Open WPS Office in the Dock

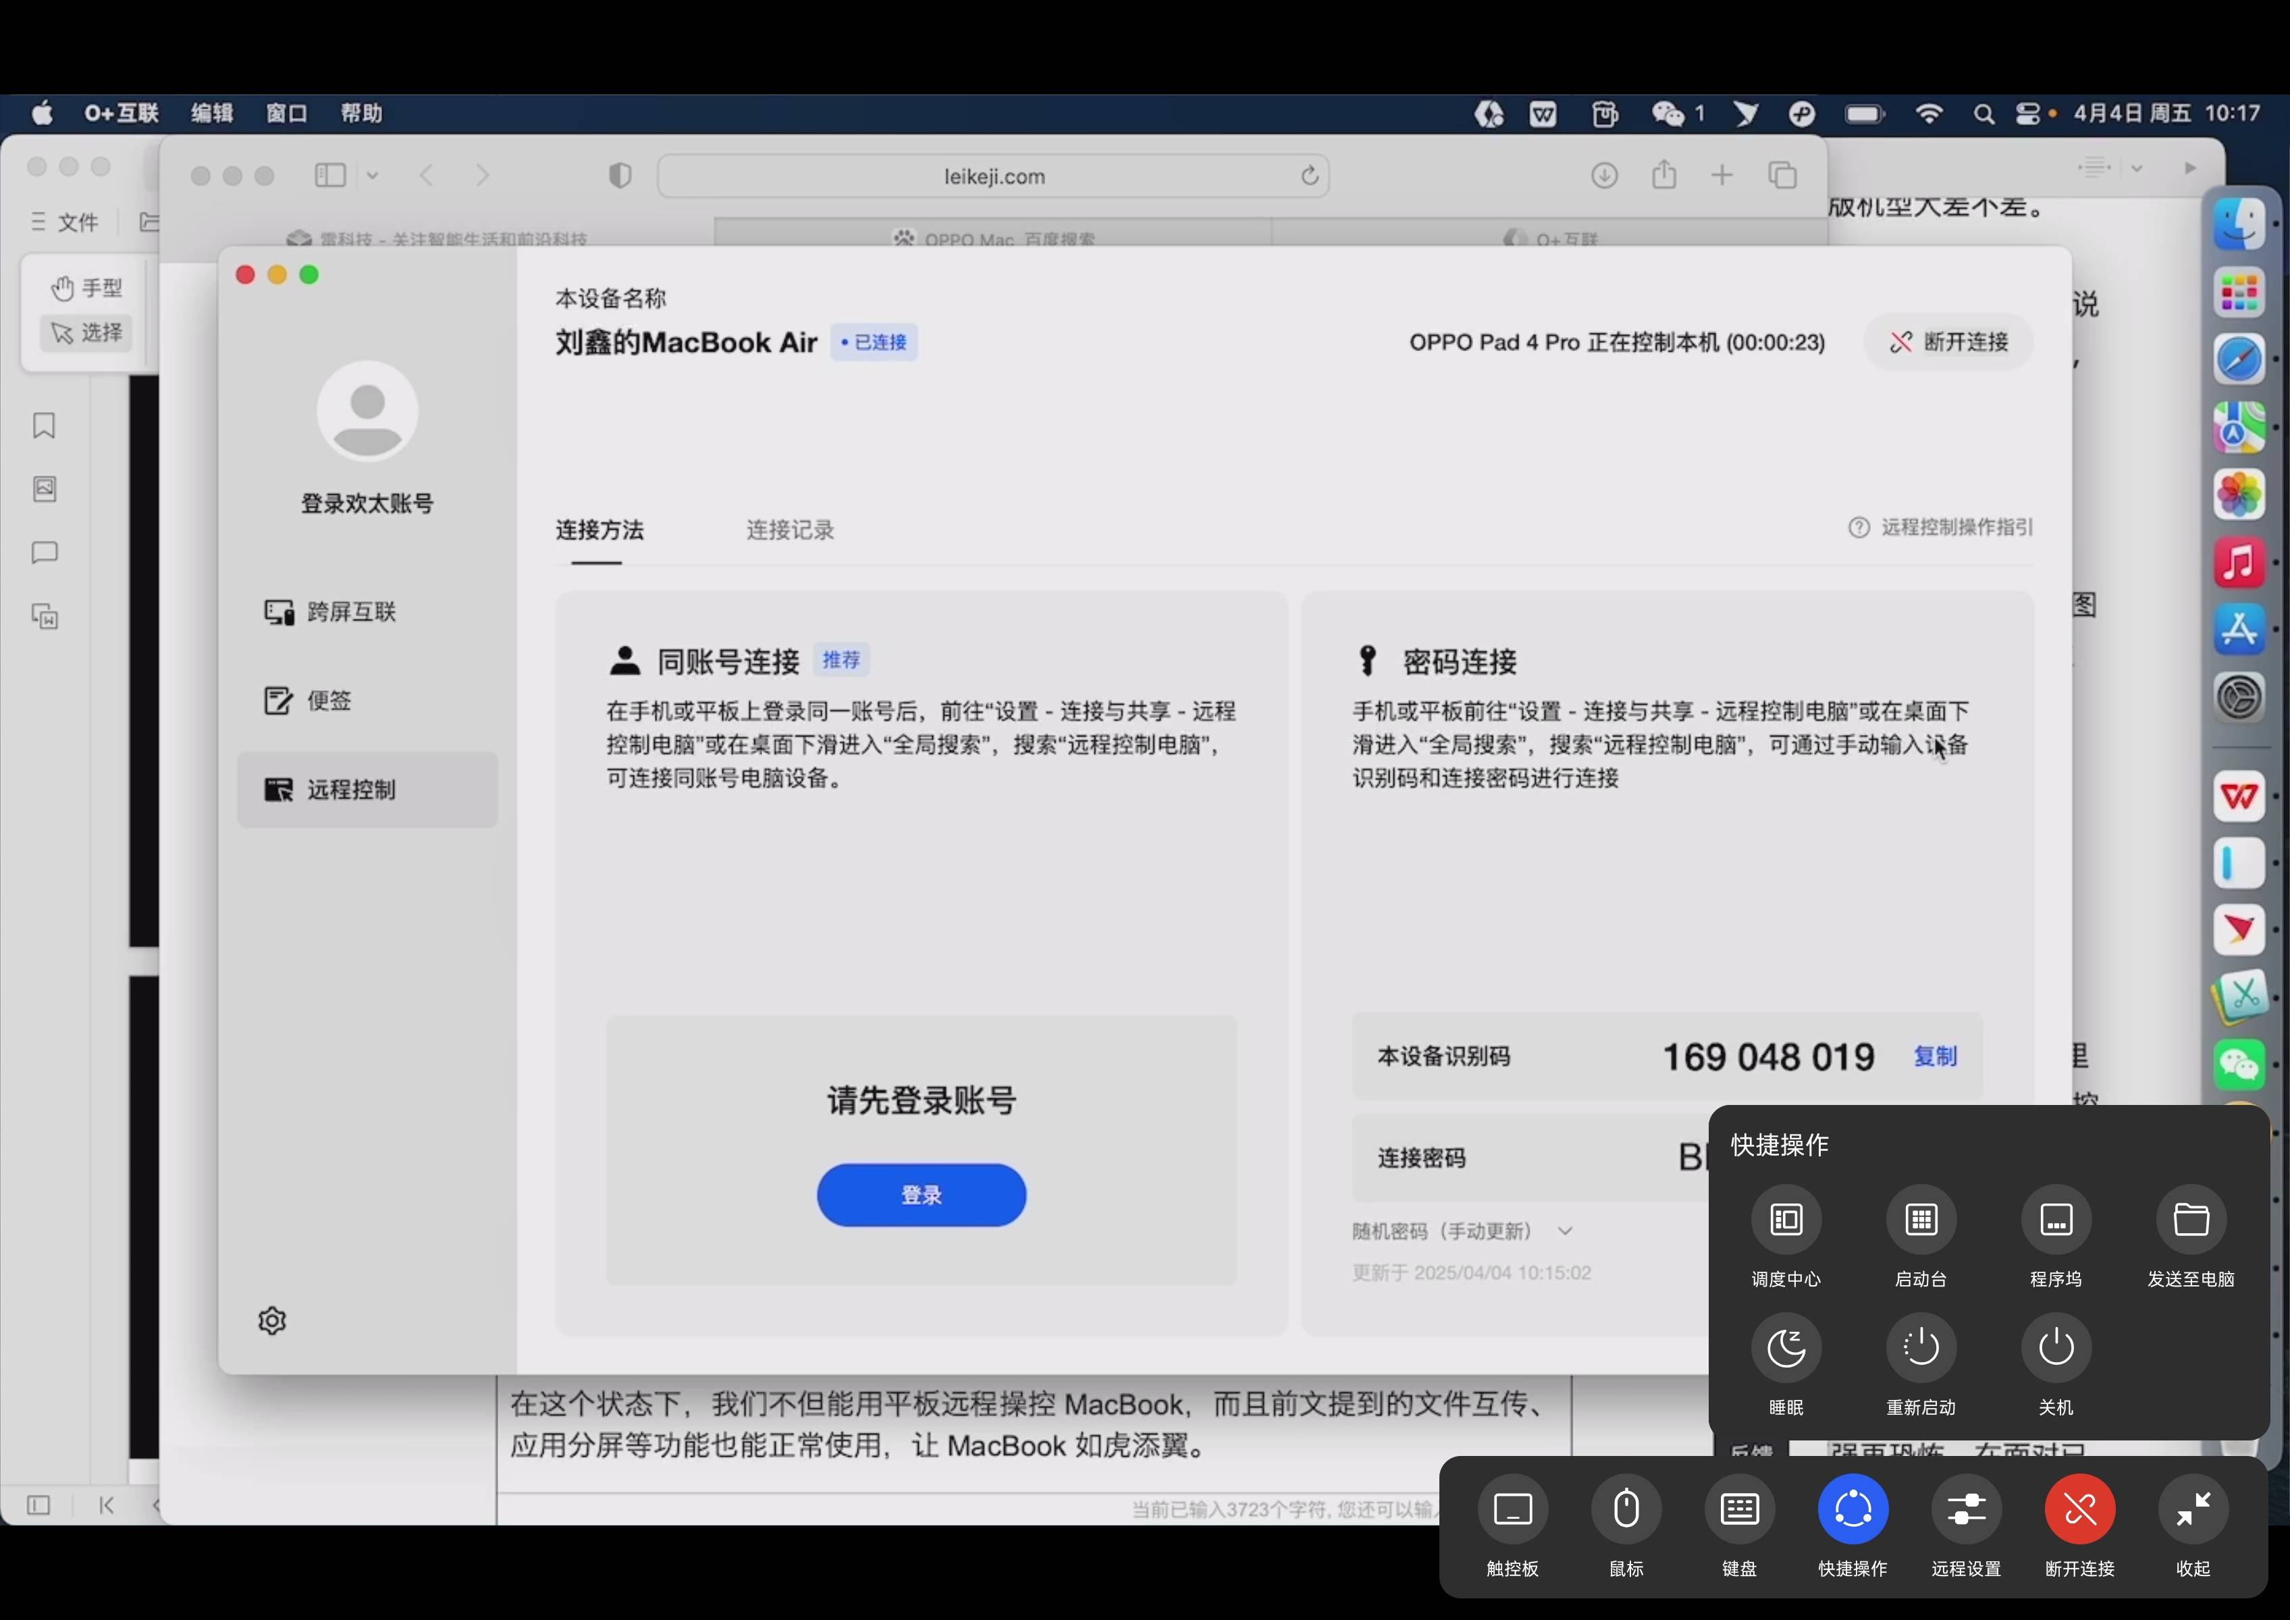click(2239, 796)
